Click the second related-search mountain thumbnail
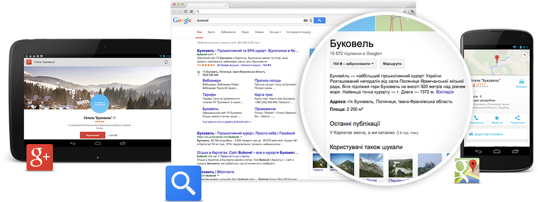 (371, 165)
